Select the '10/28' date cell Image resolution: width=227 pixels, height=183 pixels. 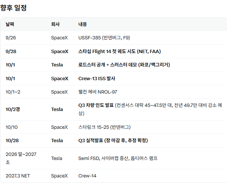(x=12, y=141)
